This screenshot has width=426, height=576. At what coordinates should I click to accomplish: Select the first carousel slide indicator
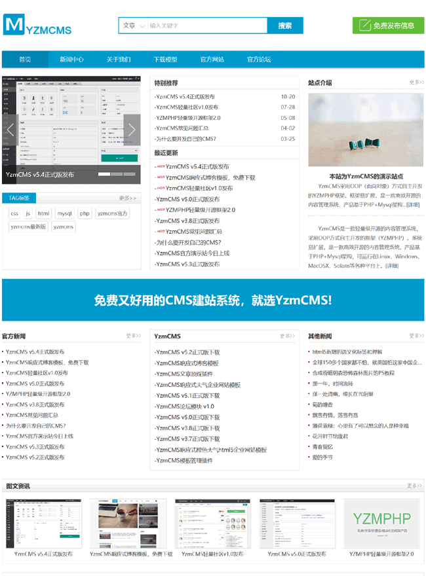coord(104,174)
